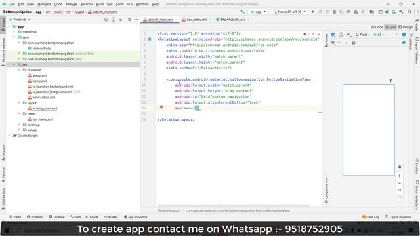Open the Android project view dropdown

(x=20, y=20)
